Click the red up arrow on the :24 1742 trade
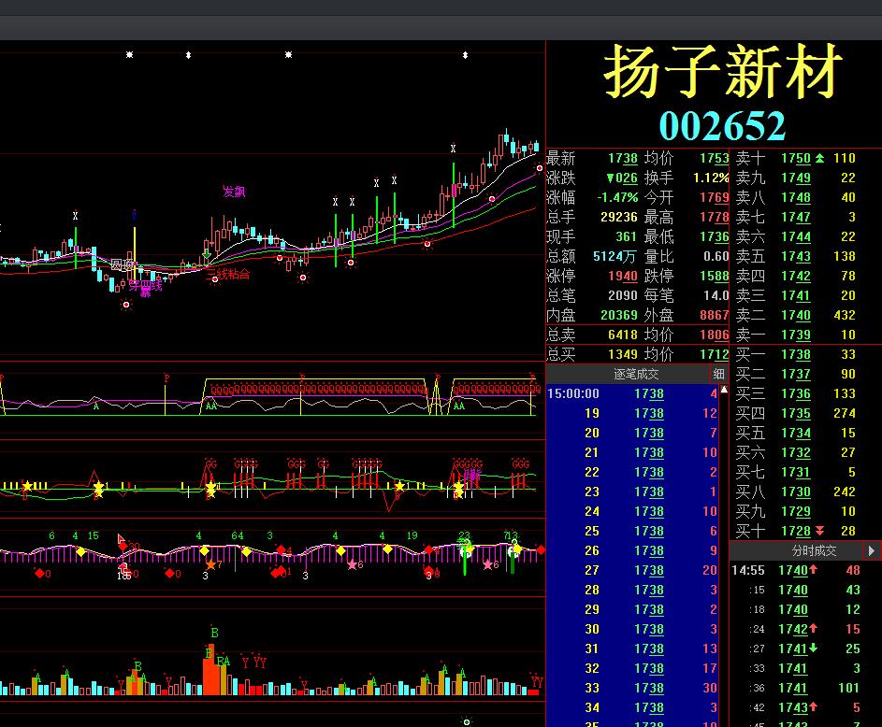This screenshot has height=727, width=882. click(x=813, y=629)
